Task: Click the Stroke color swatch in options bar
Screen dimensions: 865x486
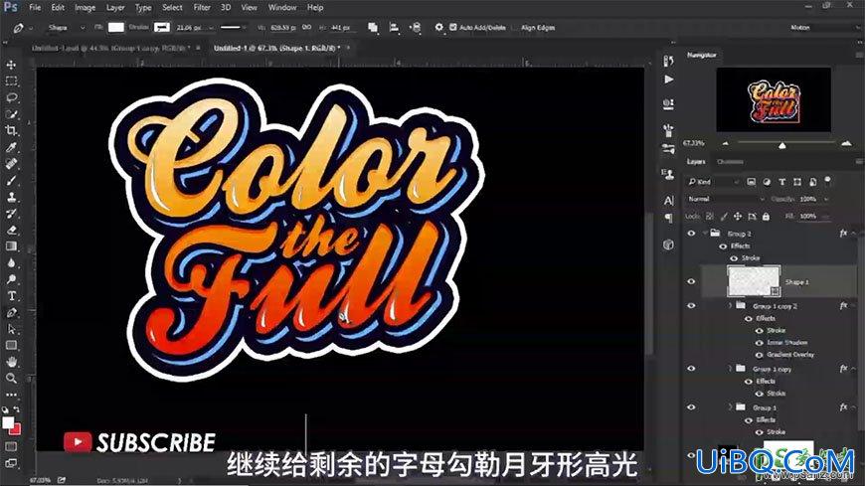Action: [162, 28]
